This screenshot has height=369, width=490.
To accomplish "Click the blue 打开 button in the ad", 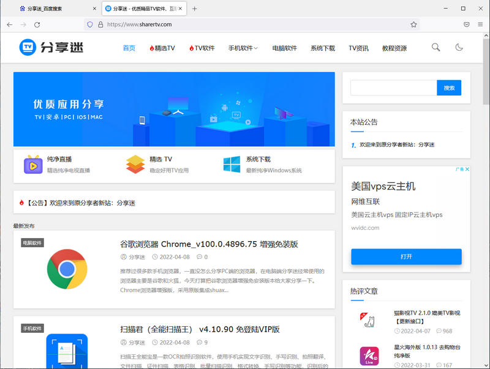I will (406, 257).
